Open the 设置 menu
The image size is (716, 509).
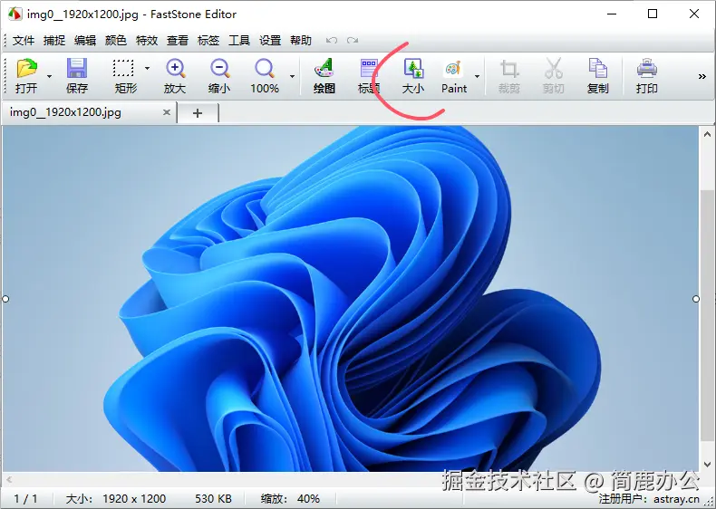(x=270, y=40)
